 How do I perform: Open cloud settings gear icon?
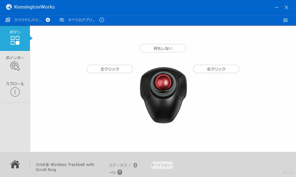point(48,20)
